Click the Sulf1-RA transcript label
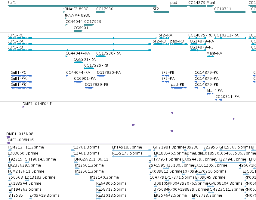 16,41
